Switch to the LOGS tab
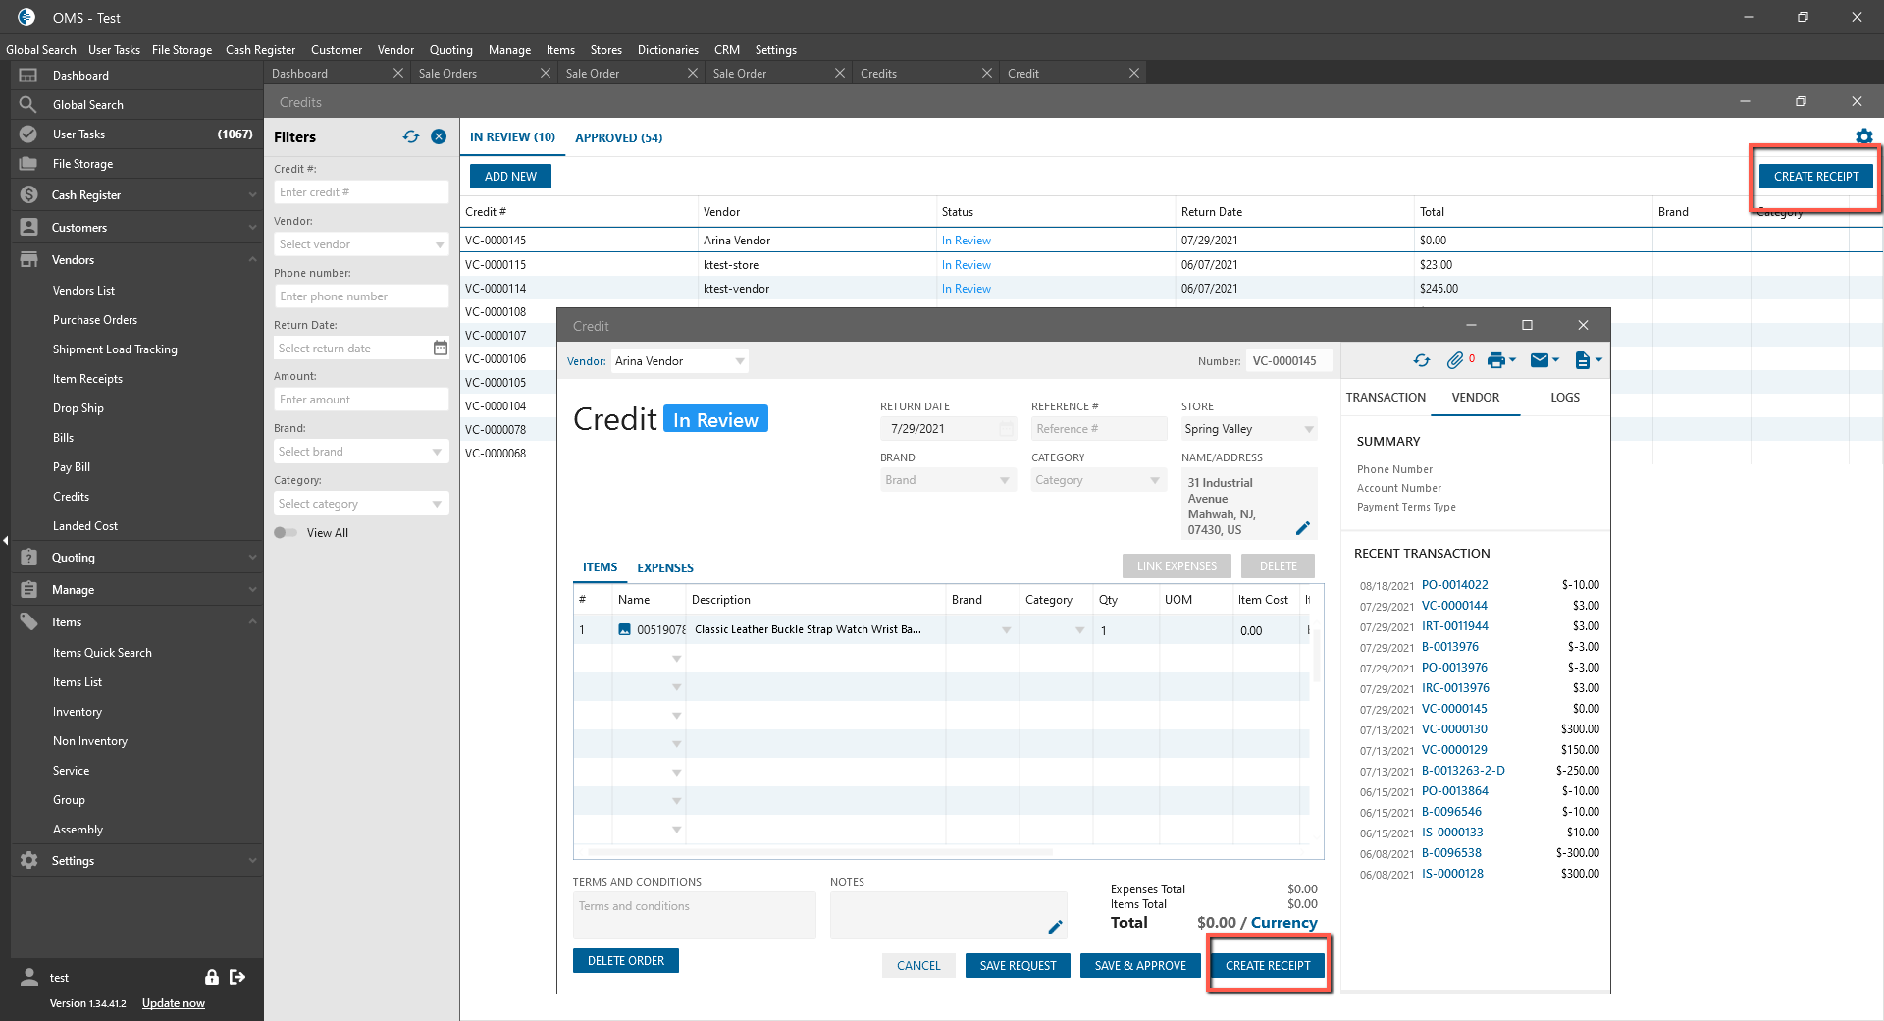This screenshot has height=1021, width=1884. [1564, 398]
